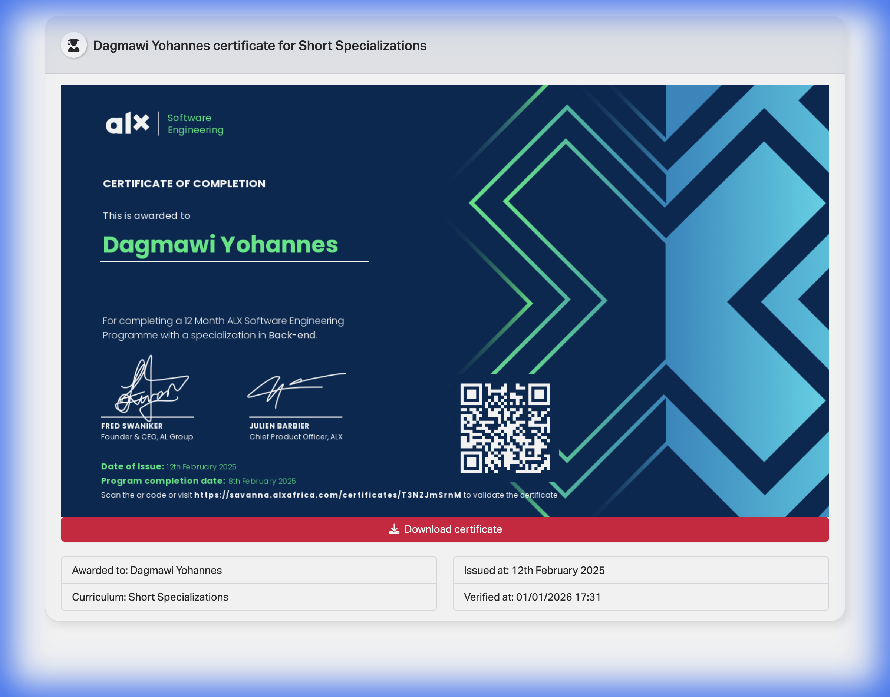Click the 'Software Engineering' label beside logo
Screen dimensions: 890x697
coord(195,124)
